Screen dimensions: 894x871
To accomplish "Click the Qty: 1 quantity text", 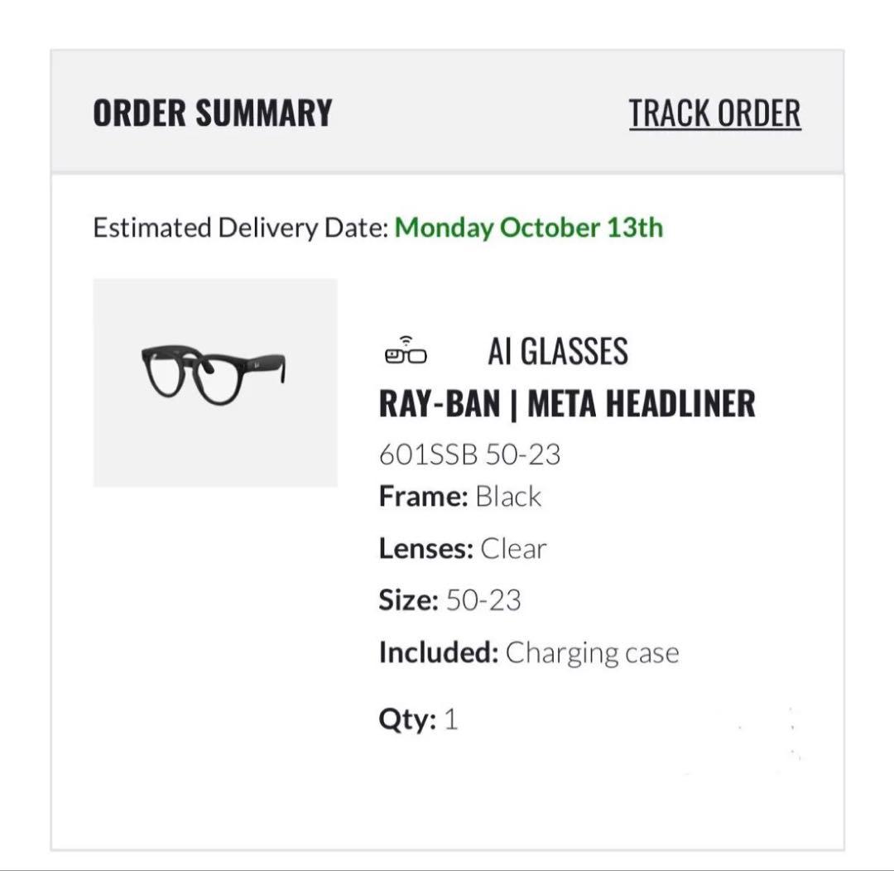I will coord(418,719).
